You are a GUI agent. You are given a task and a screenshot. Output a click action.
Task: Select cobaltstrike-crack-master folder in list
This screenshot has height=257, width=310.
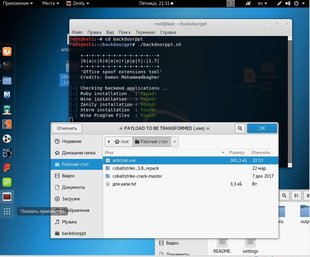137,176
